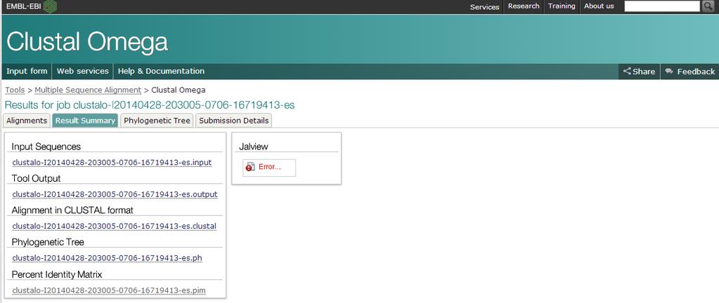Viewport: 719px width, 303px height.
Task: Download the .input sequences file link
Action: [112, 163]
